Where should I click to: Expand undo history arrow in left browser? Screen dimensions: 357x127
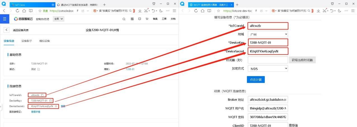[156, 11]
